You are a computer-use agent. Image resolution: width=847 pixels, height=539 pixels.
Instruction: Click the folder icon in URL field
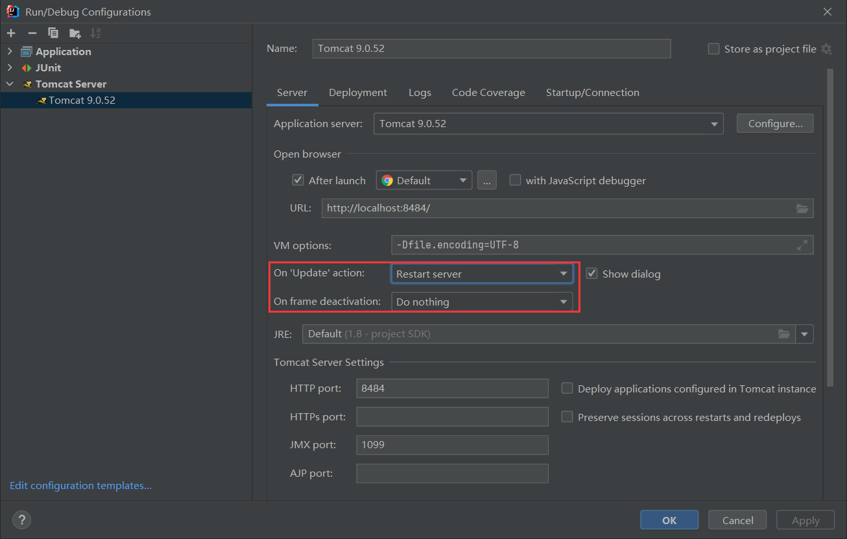(x=802, y=208)
